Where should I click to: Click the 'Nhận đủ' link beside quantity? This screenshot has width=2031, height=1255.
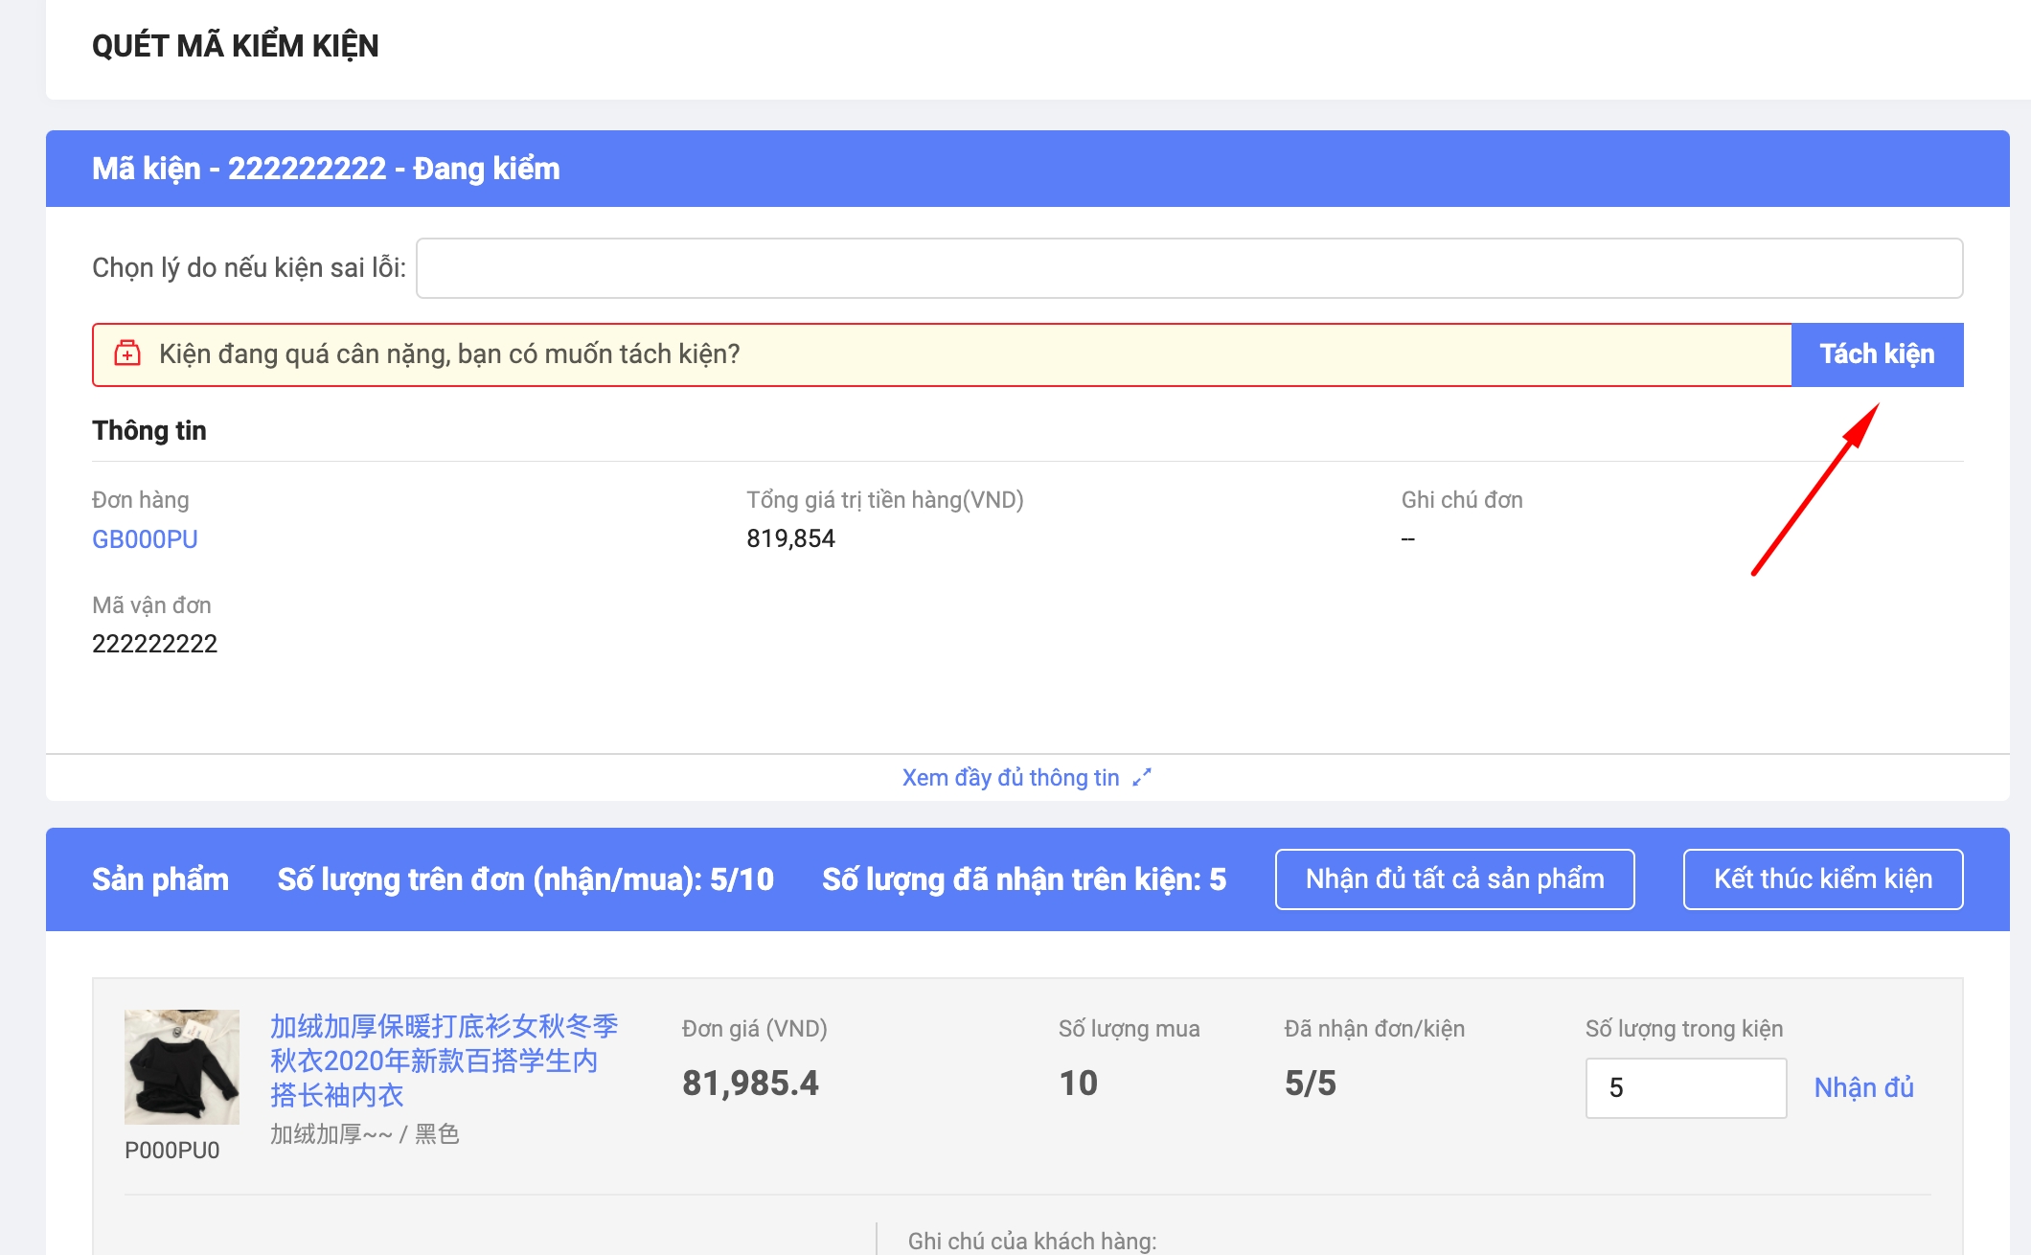click(x=1863, y=1087)
